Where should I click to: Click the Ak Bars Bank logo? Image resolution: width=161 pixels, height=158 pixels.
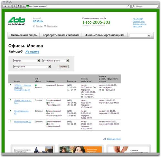[16, 21]
